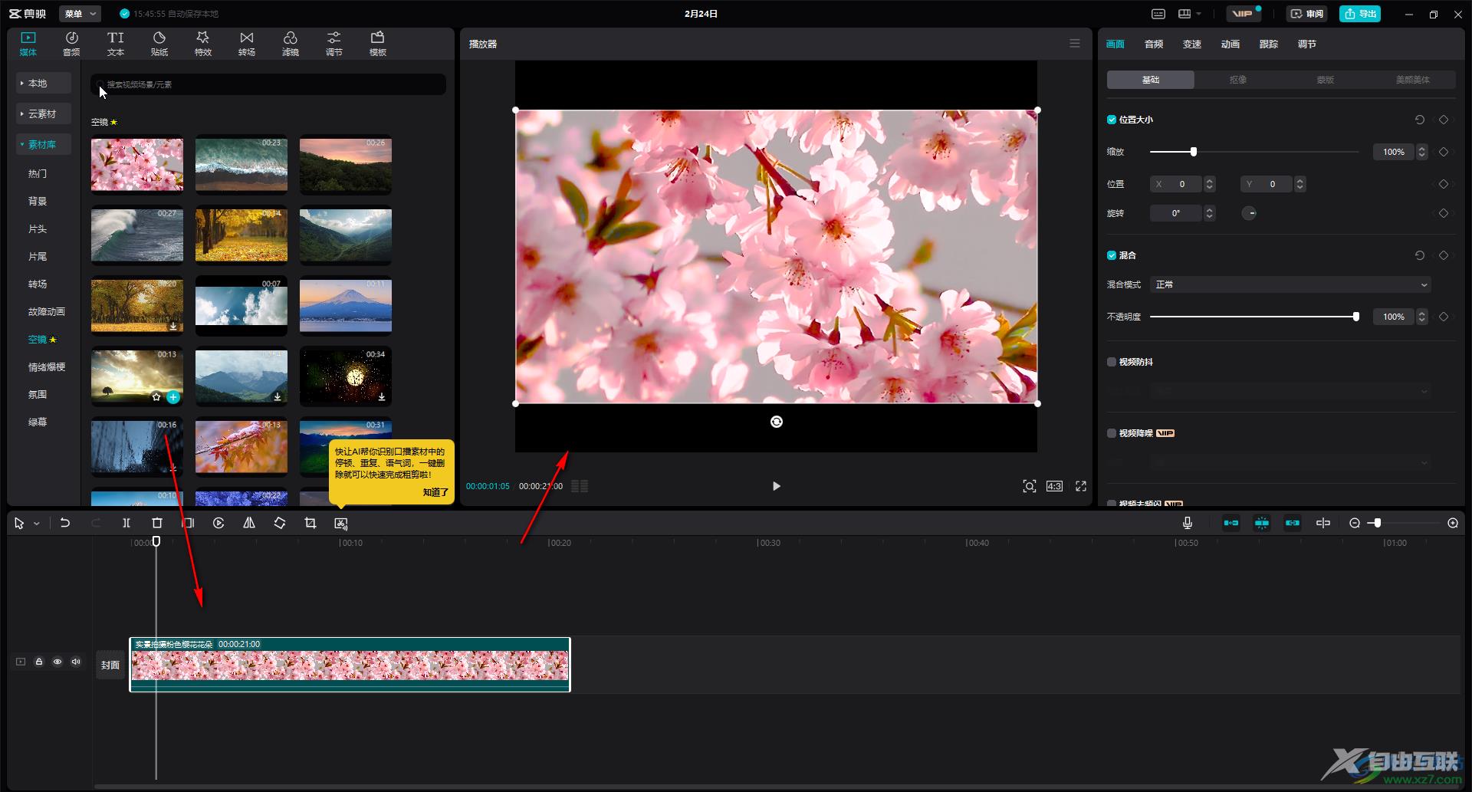The image size is (1472, 792).
Task: Click the focus frame scan icon in player
Action: tap(1030, 486)
